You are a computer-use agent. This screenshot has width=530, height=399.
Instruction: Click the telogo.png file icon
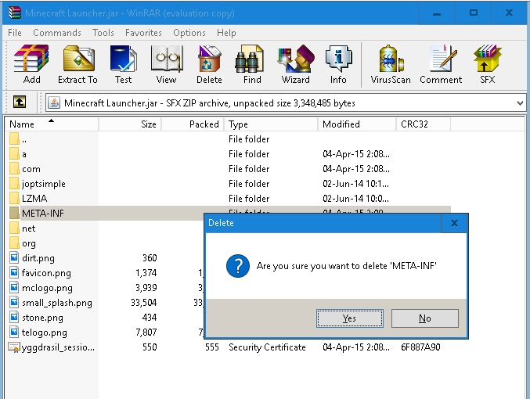tap(14, 332)
